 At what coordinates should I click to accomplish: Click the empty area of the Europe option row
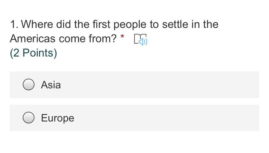click(x=162, y=118)
